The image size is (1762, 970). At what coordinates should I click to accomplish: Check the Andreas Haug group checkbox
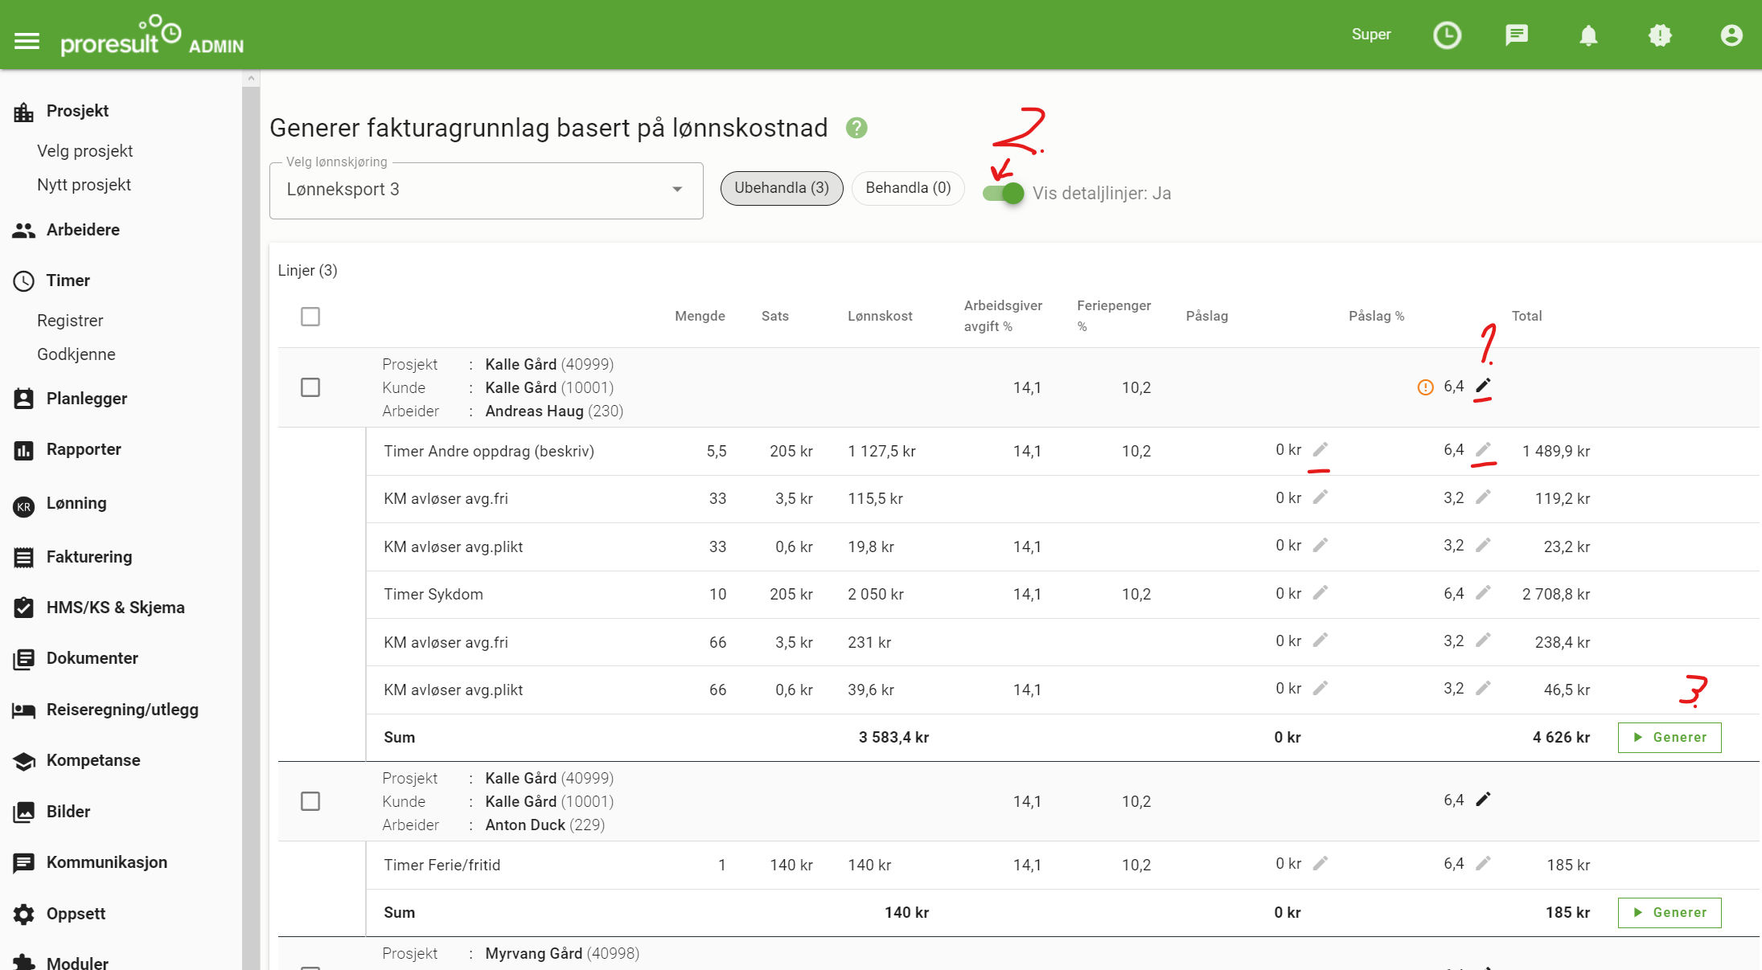coord(310,387)
